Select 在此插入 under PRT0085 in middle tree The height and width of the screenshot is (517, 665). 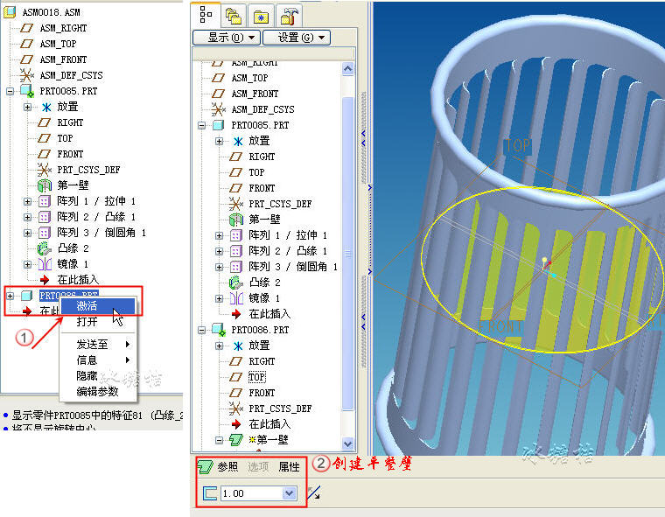click(x=269, y=314)
